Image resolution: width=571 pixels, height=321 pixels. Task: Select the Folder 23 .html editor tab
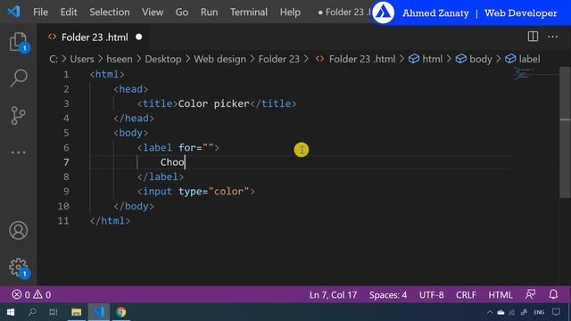pyautogui.click(x=94, y=37)
